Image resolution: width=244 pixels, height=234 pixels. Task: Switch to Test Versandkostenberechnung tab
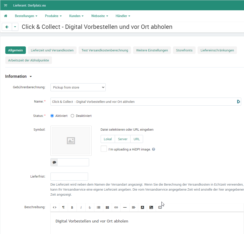pos(105,50)
